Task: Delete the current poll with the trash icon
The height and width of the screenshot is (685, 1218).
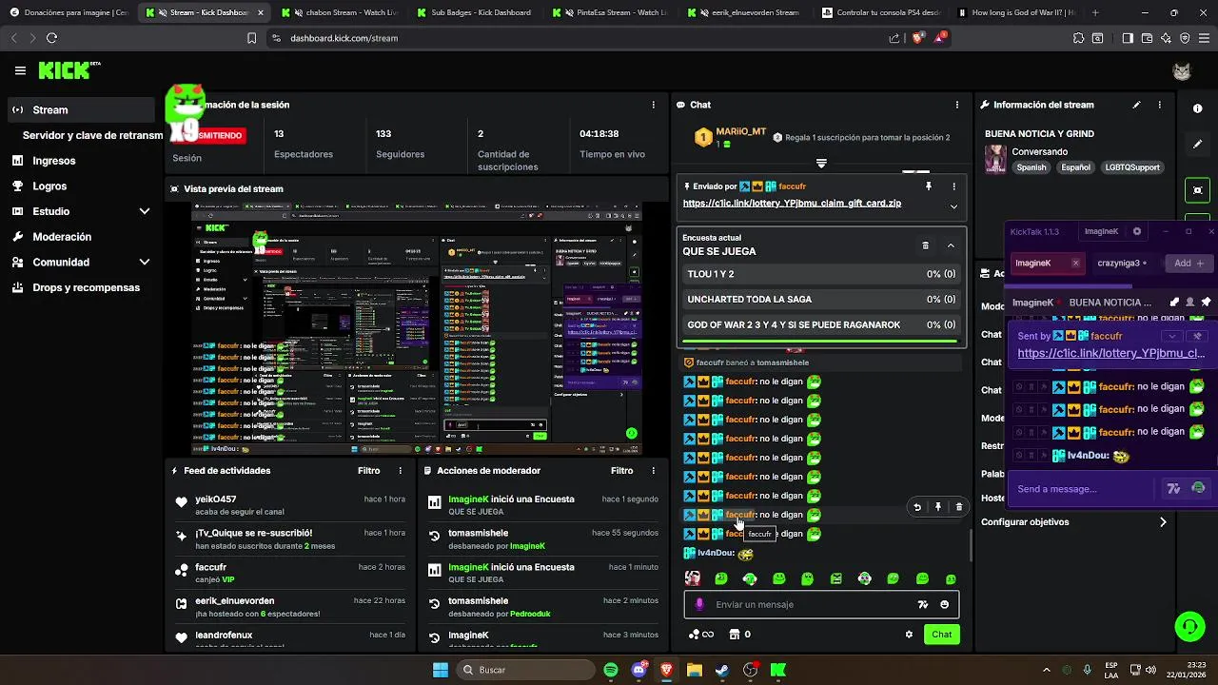Action: 925,245
